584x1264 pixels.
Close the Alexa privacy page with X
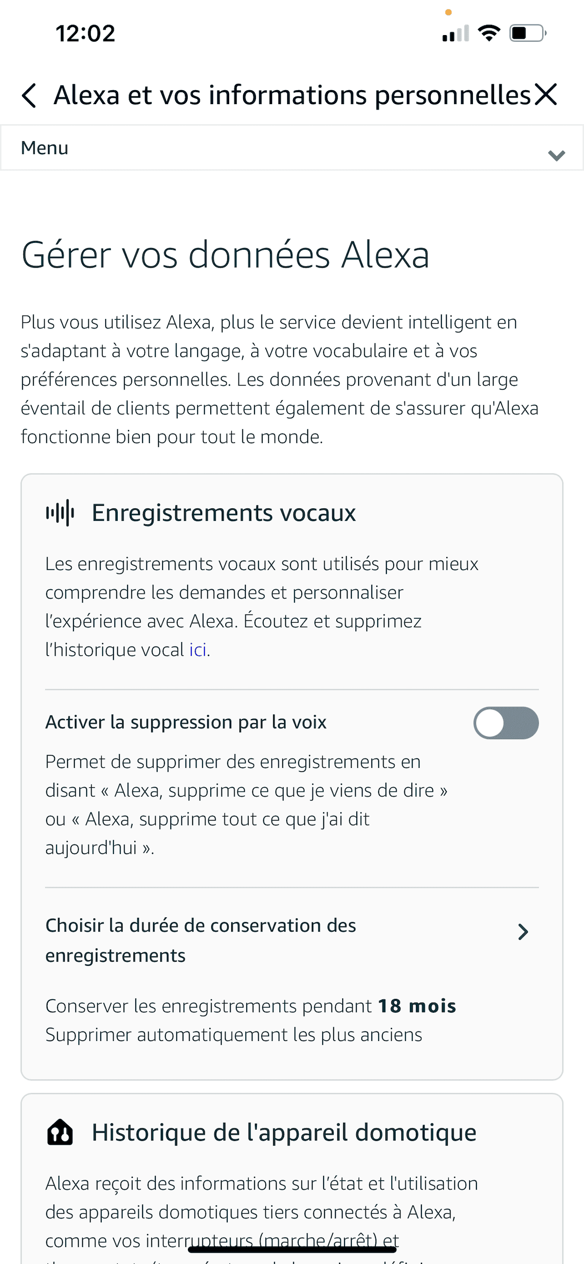click(546, 94)
